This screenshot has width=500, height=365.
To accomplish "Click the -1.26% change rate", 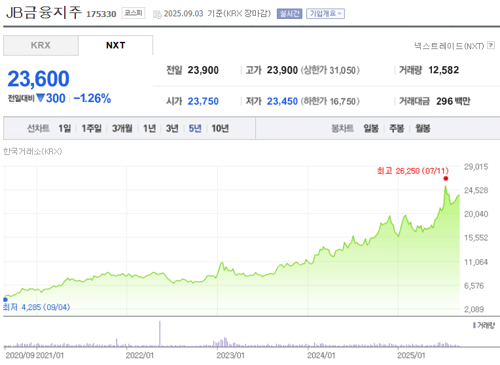I will 92,99.
